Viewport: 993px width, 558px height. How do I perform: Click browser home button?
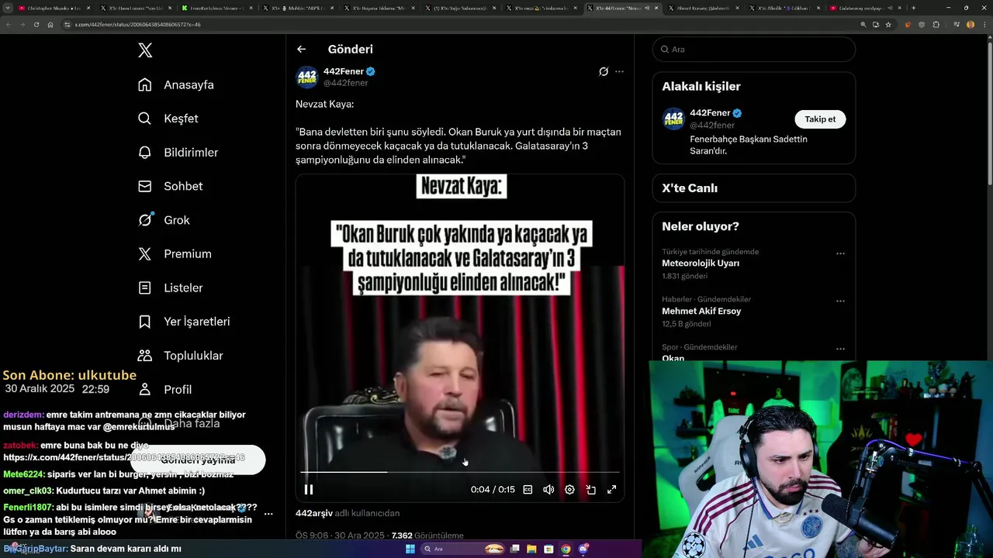[50, 24]
